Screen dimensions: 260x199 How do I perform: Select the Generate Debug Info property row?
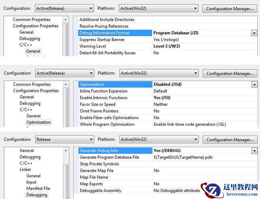click(x=168, y=150)
